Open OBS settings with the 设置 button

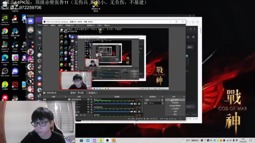175,112
